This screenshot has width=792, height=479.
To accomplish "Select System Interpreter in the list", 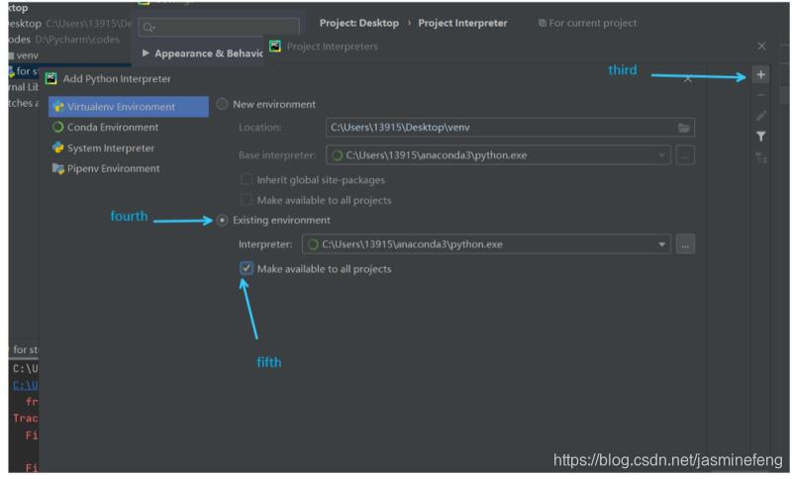I will pyautogui.click(x=129, y=147).
